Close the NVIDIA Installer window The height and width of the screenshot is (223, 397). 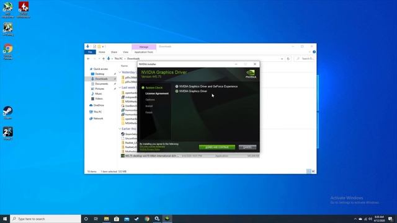(x=255, y=64)
